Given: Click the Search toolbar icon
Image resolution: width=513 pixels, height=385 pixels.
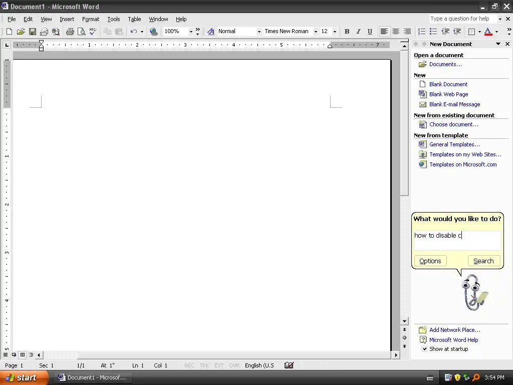Looking at the screenshot, I should [x=56, y=32].
